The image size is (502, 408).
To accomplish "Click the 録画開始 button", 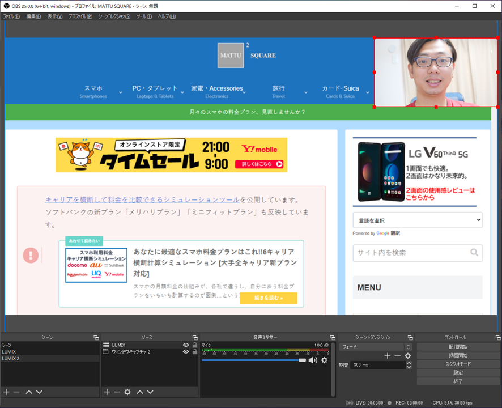I will (457, 355).
